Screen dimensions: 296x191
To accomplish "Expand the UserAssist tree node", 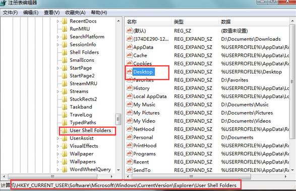I will click(58, 138).
